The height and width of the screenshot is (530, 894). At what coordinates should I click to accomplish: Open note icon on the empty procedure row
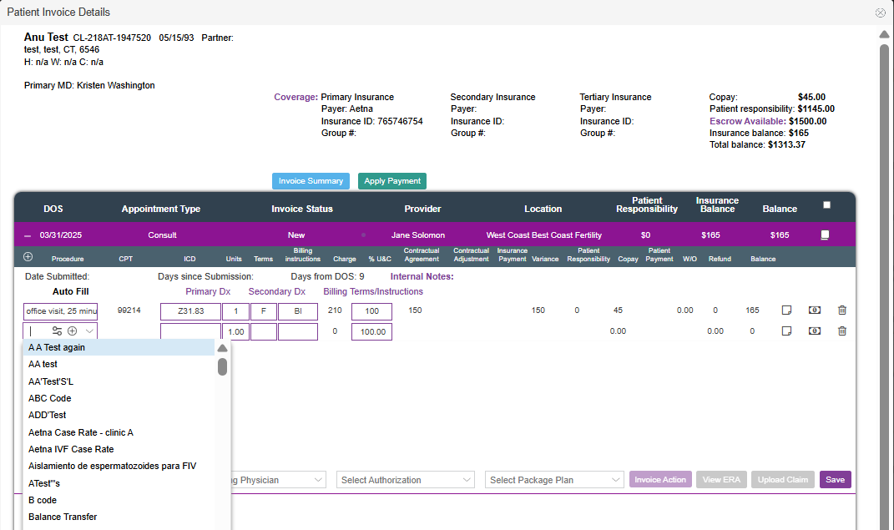tap(786, 331)
